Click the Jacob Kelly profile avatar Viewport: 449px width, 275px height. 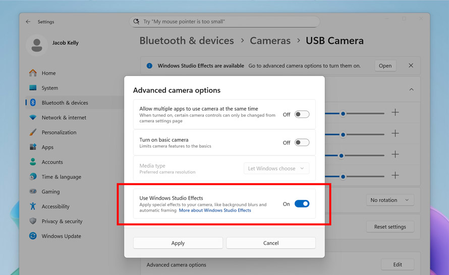click(x=37, y=45)
